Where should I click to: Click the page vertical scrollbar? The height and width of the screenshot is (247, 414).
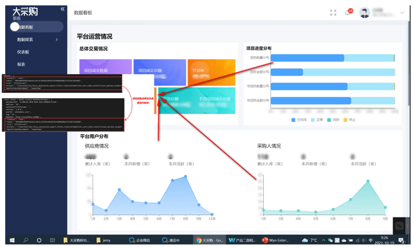tap(409, 63)
